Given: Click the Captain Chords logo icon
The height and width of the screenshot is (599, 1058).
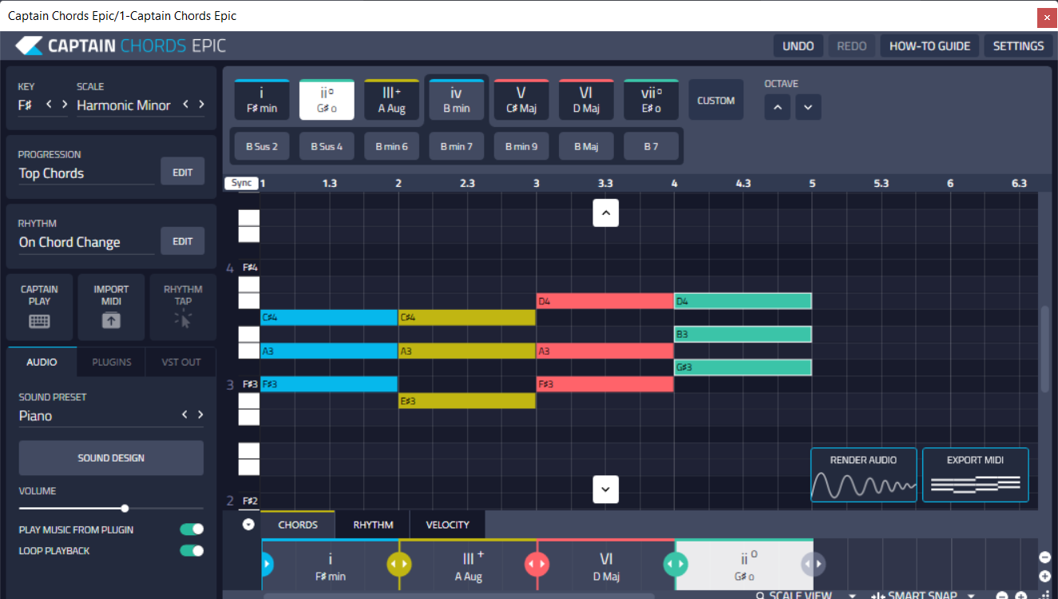Looking at the screenshot, I should [29, 46].
